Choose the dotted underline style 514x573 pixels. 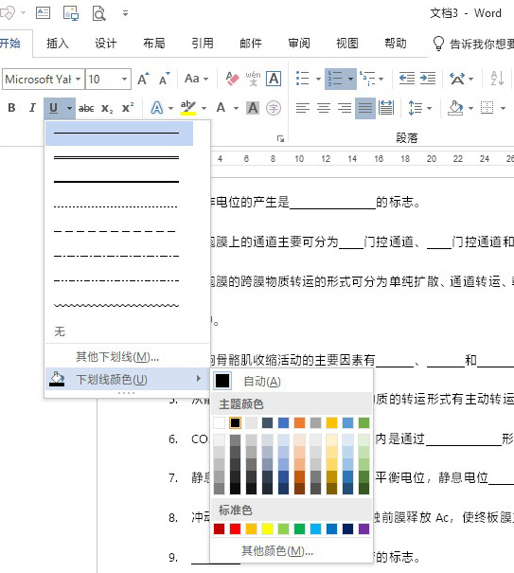click(x=119, y=206)
